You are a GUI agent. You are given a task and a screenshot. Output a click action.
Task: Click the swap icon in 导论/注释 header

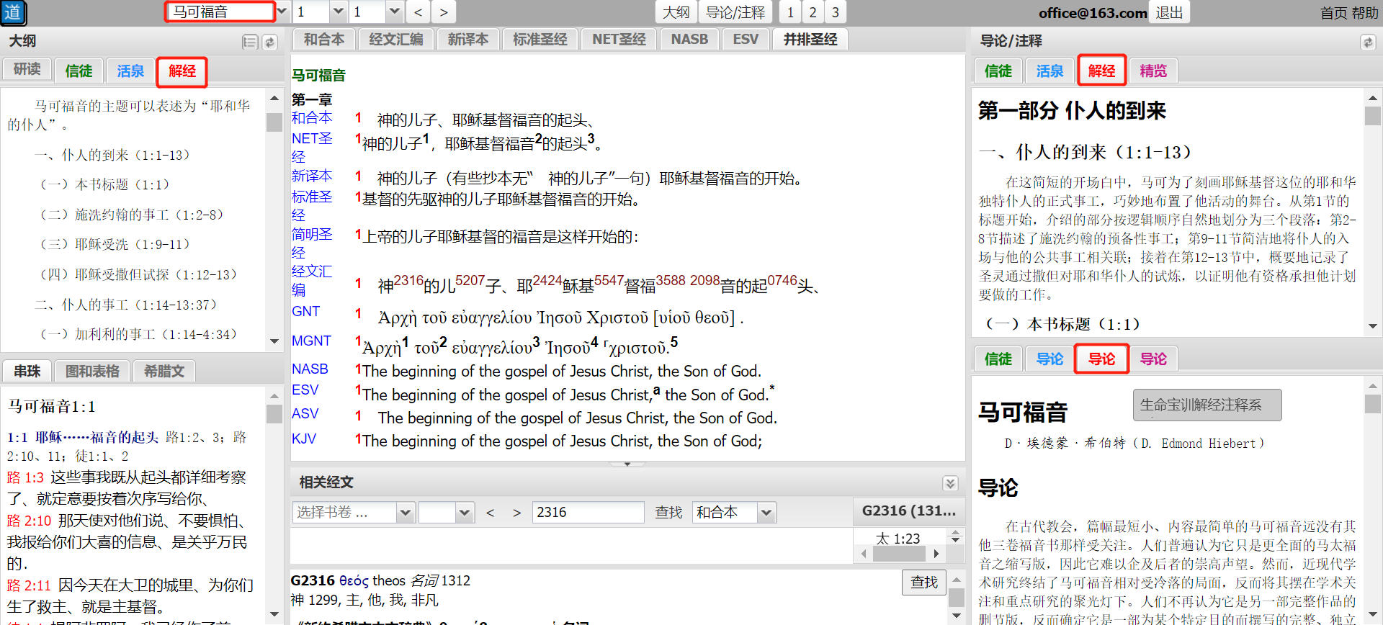pos(1367,42)
